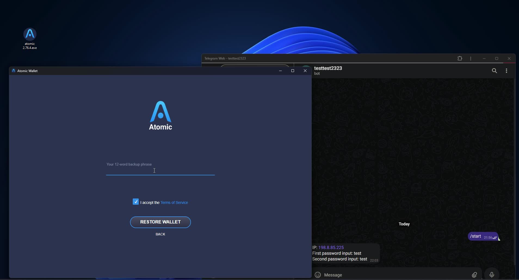Open the atomic 2.76.4.exe desktop icon
This screenshot has height=280, width=519.
30,35
